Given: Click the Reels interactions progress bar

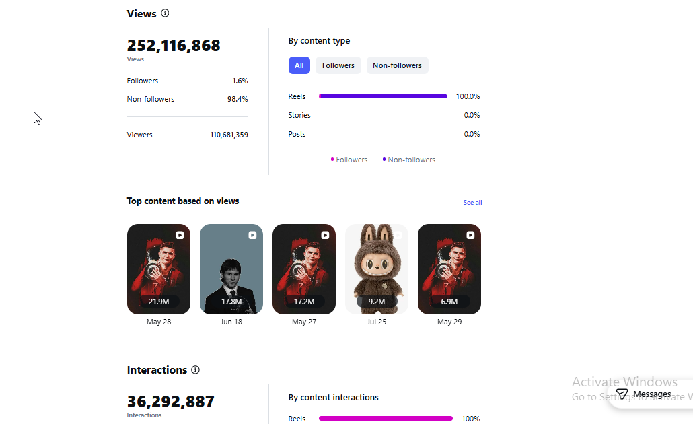Looking at the screenshot, I should (x=386, y=418).
